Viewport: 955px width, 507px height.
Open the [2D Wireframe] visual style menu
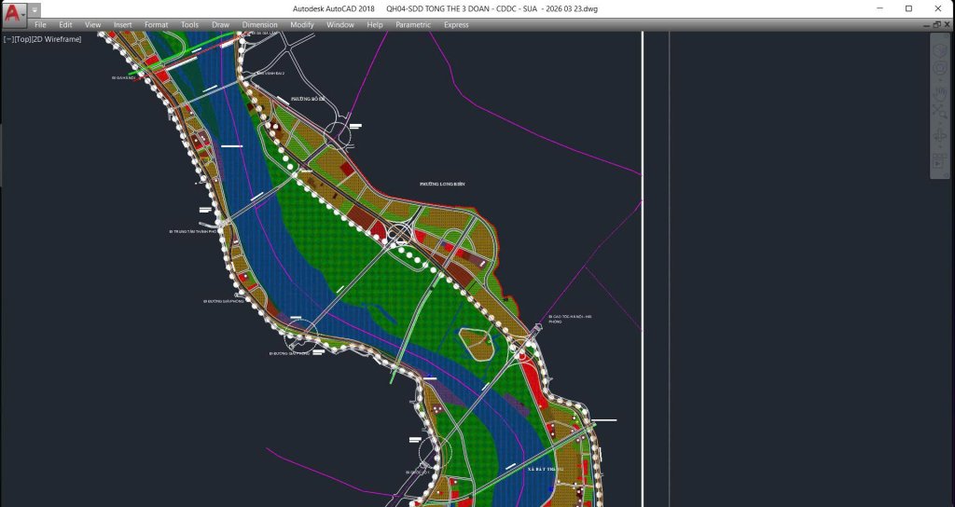[x=56, y=39]
